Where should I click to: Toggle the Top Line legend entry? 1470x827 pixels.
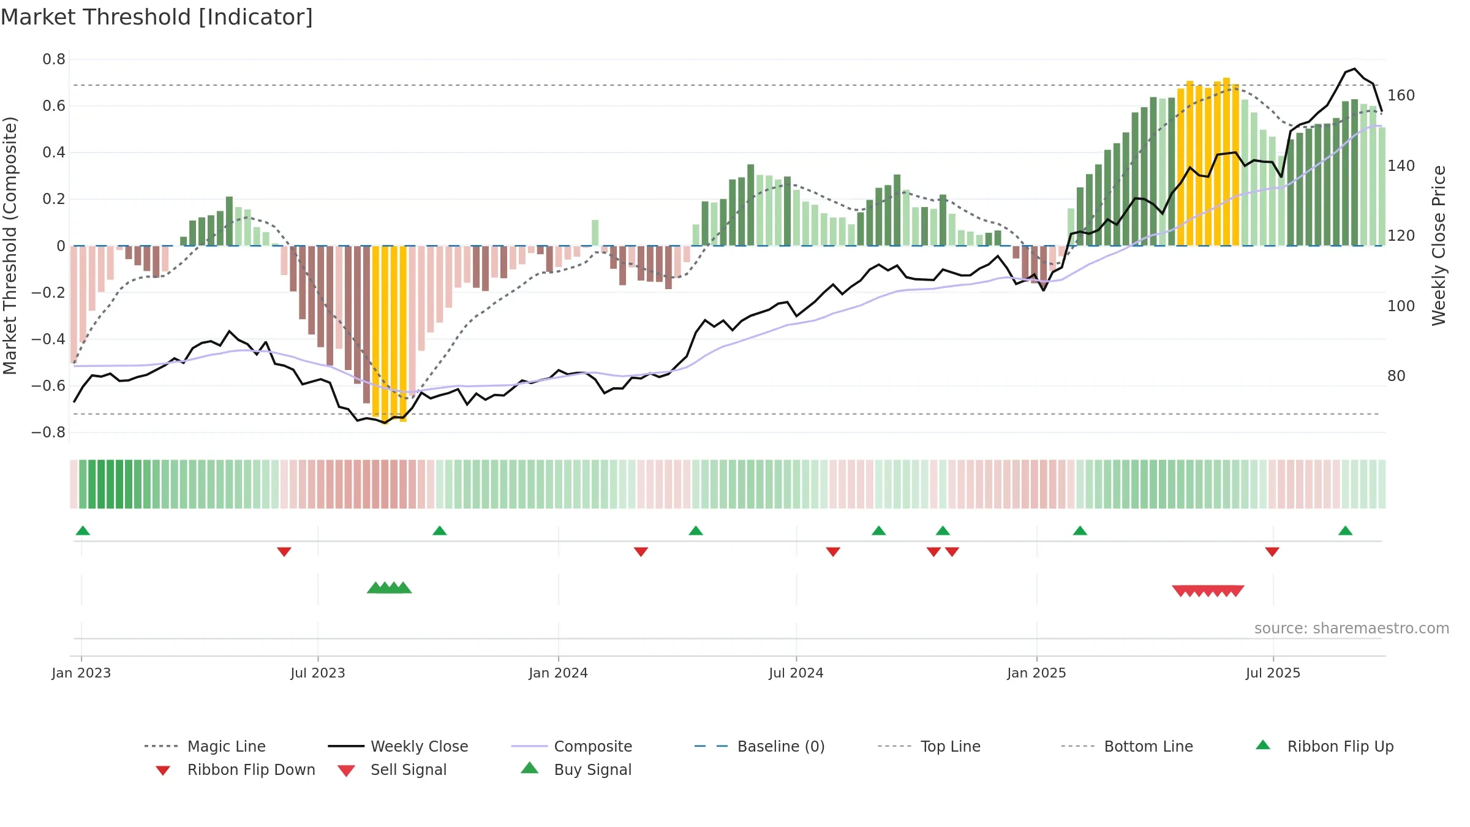(929, 746)
